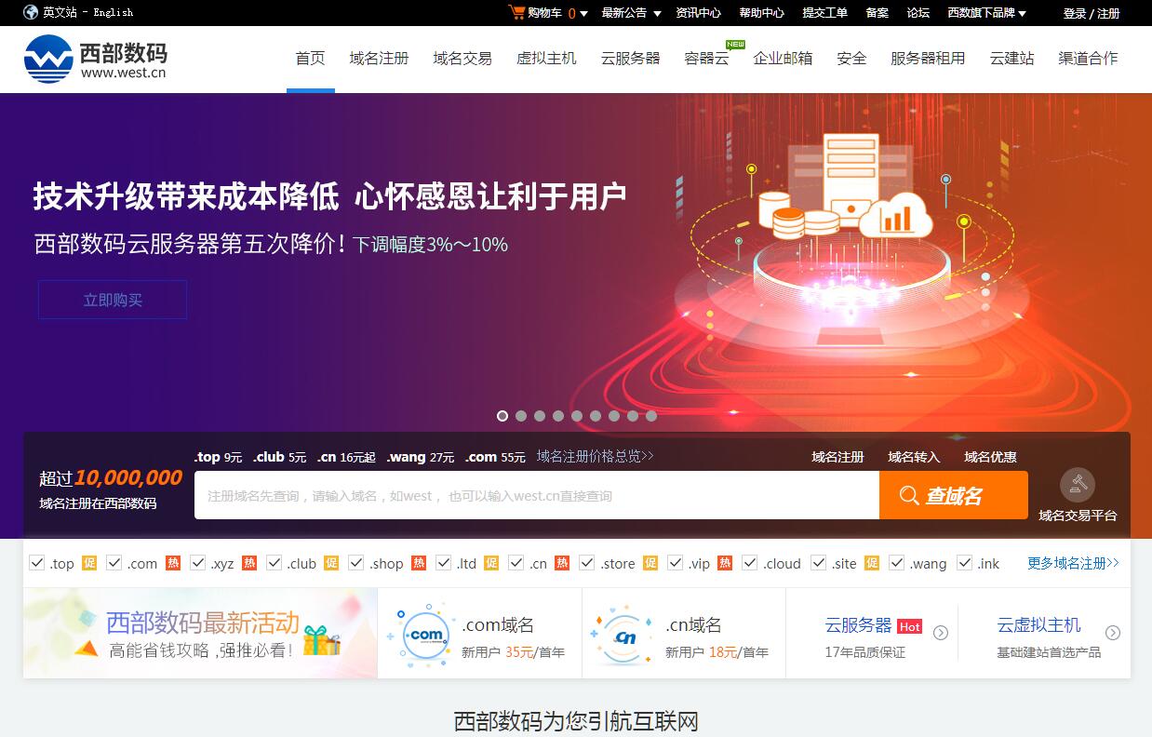Focus the domain name search input field
This screenshot has height=737, width=1152.
pos(536,496)
